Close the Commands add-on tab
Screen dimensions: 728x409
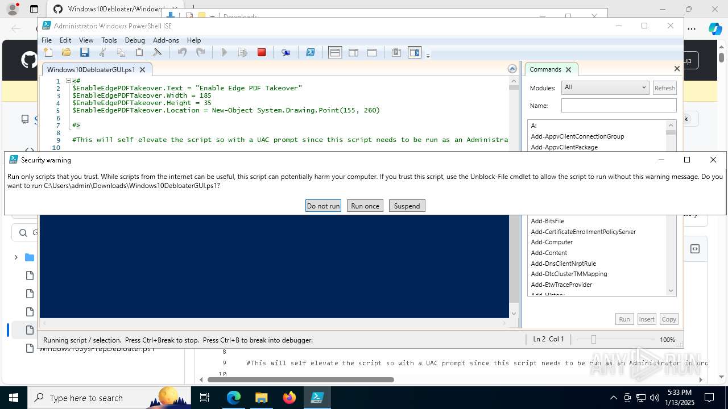point(568,69)
